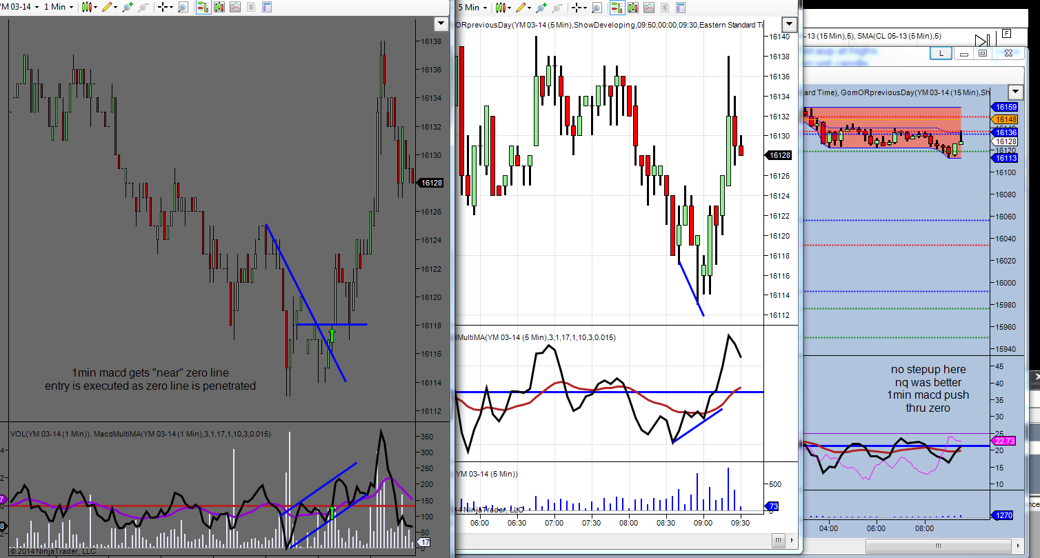Viewport: 1040px width, 558px height.
Task: Zoom in on the 5 Min chart
Action: (542, 7)
